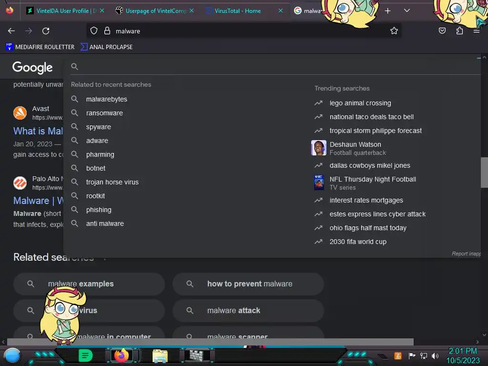This screenshot has width=488, height=366.
Task: Select the ransomware suggestion
Action: coord(104,113)
